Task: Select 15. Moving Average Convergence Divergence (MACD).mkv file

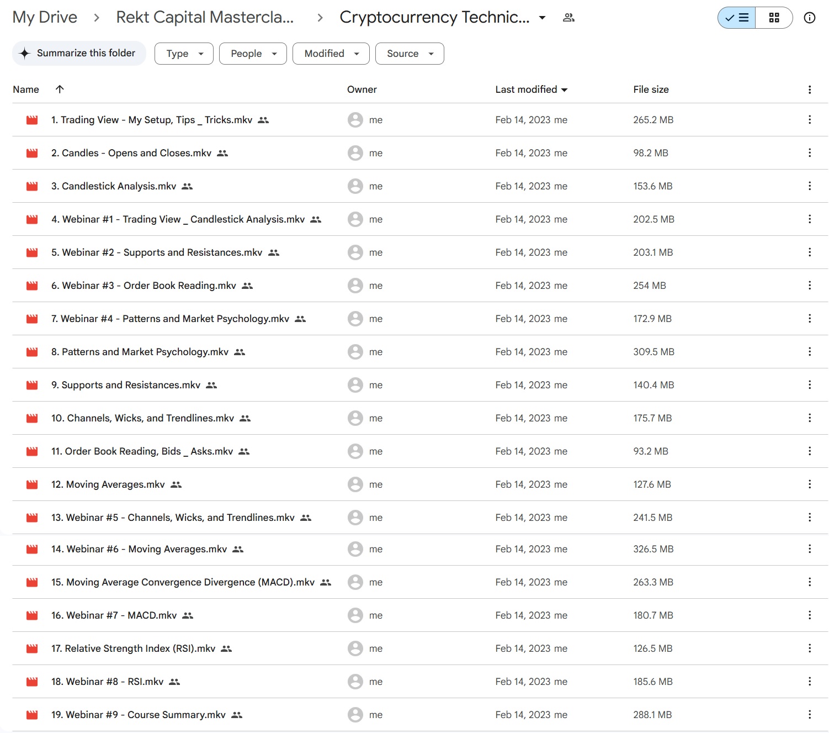Action: point(183,582)
